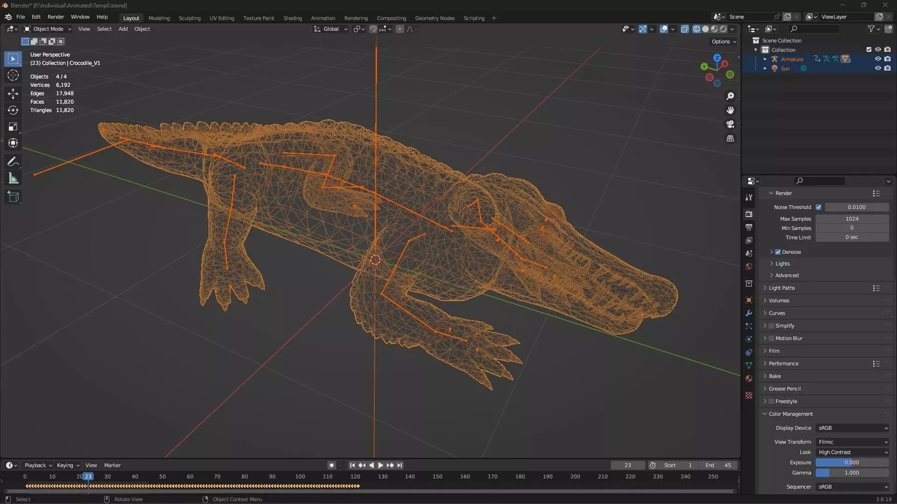Select the Scale tool
The image size is (897, 504).
coord(13,126)
